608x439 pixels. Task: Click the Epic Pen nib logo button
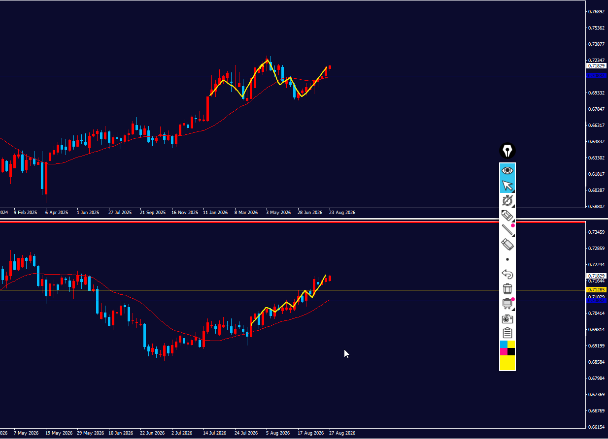[x=507, y=151]
